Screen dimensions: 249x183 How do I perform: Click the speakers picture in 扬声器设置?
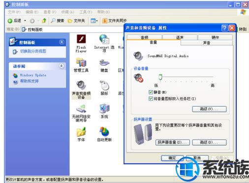click(x=143, y=134)
